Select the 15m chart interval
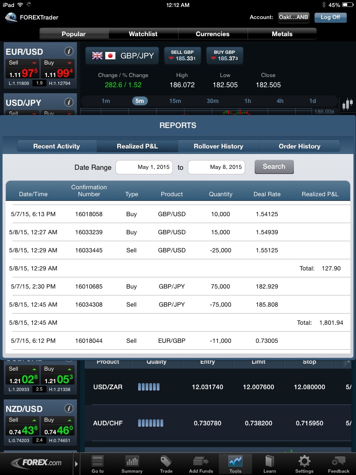 click(175, 101)
